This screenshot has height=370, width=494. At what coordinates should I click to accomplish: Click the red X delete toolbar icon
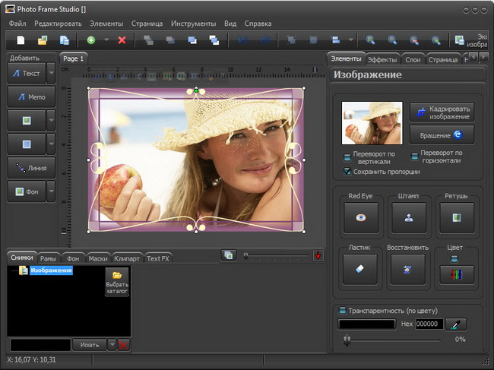click(x=122, y=40)
